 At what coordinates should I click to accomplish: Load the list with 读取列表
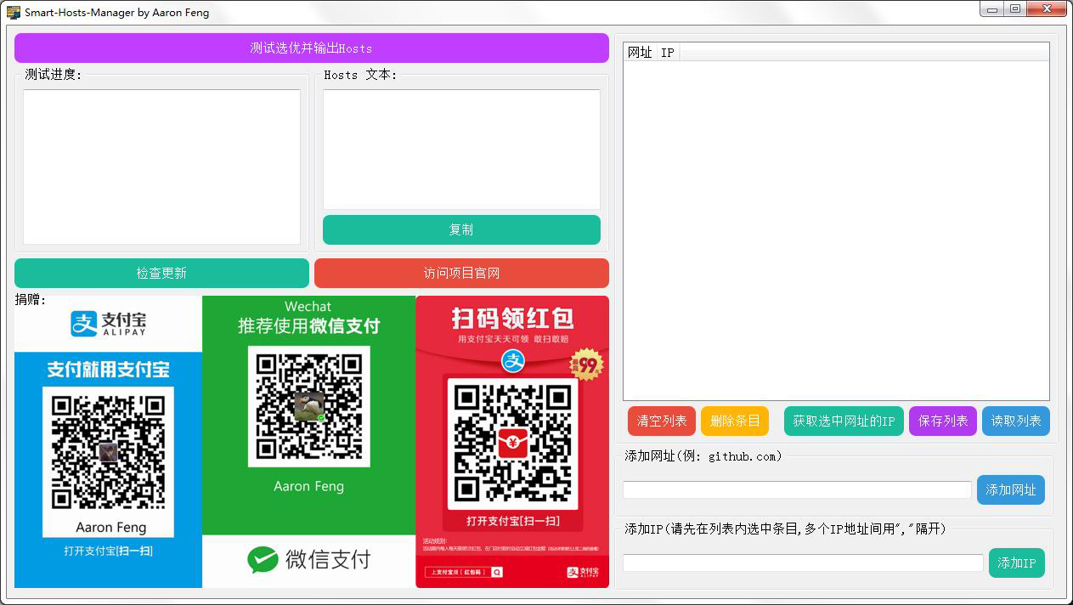(1015, 421)
